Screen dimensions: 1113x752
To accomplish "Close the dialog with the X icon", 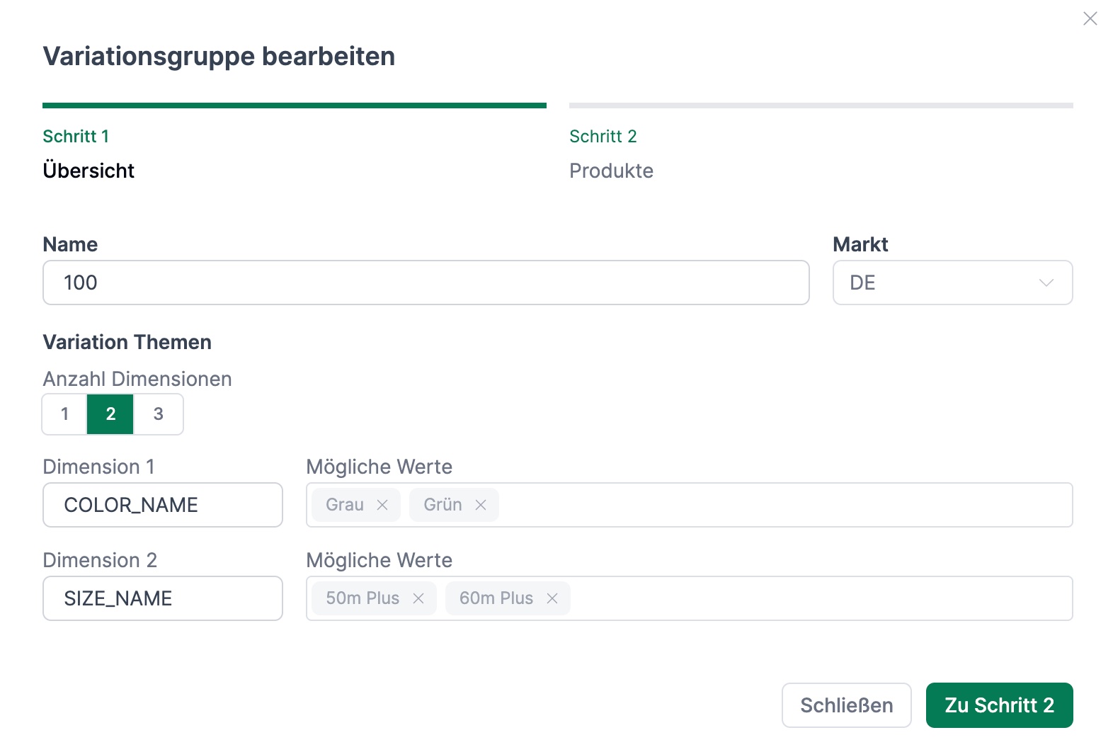I will pos(1090,19).
